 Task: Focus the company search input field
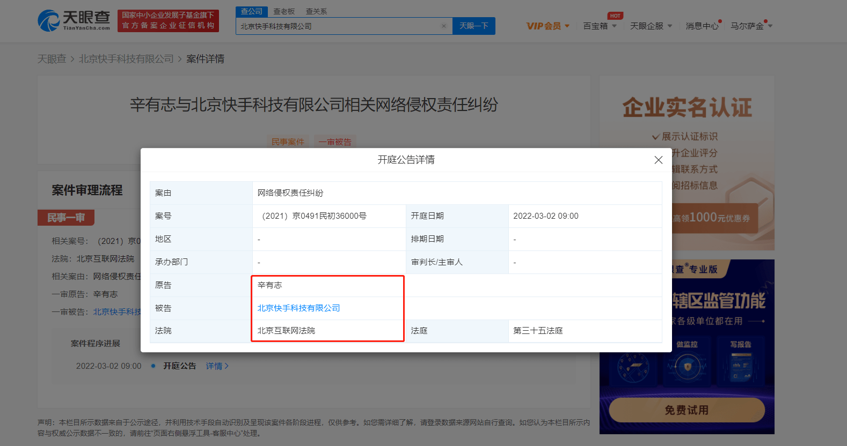coord(338,26)
